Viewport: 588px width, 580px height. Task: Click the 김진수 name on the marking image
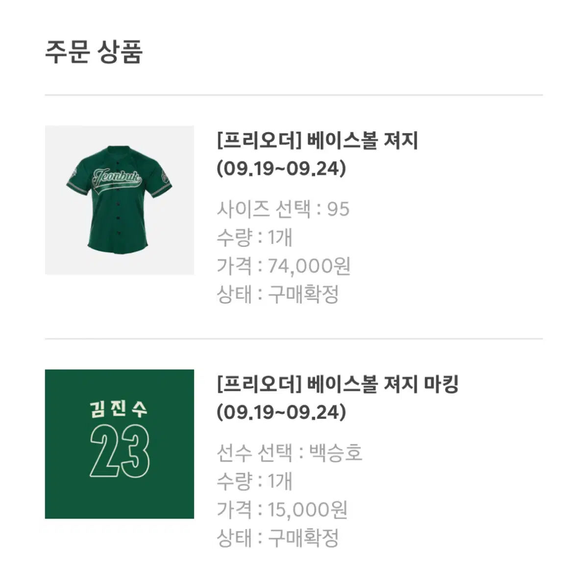119,409
